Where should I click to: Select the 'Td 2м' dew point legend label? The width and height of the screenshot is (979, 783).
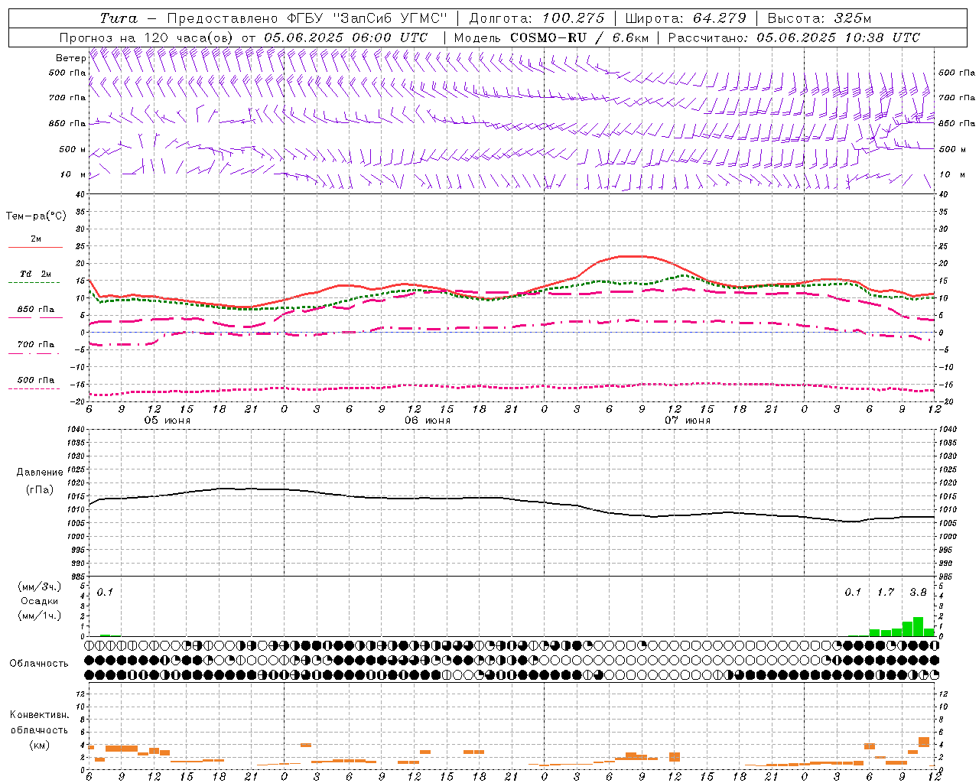(x=36, y=274)
